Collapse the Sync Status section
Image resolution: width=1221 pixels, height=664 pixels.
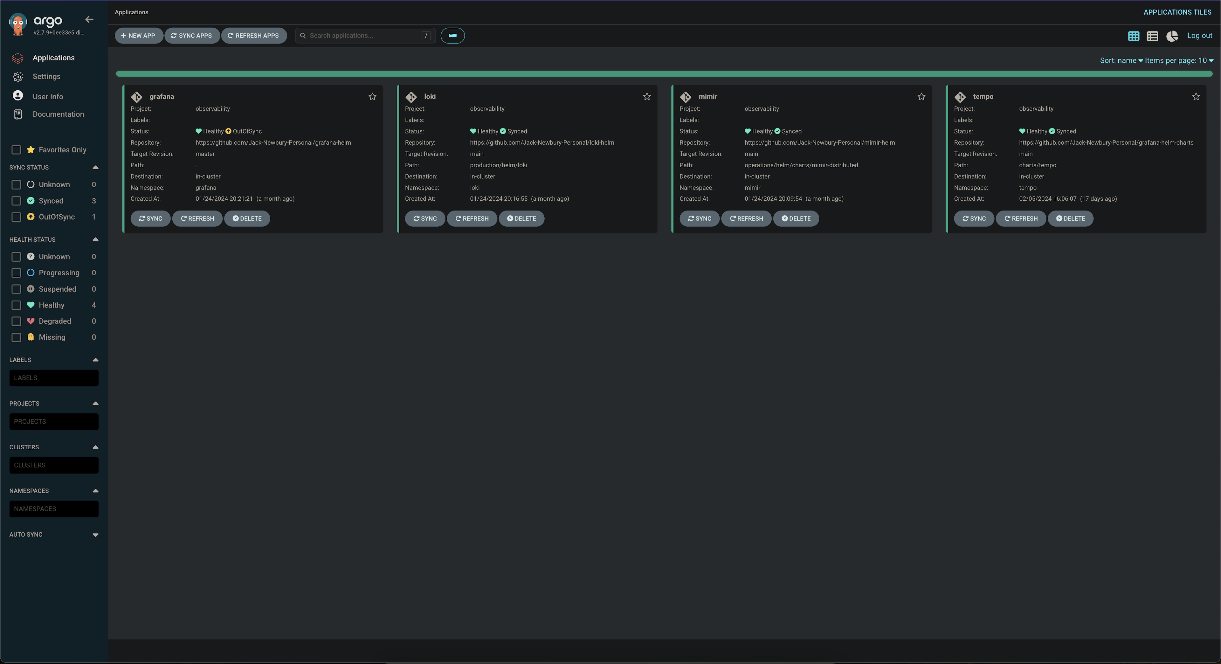coord(95,167)
